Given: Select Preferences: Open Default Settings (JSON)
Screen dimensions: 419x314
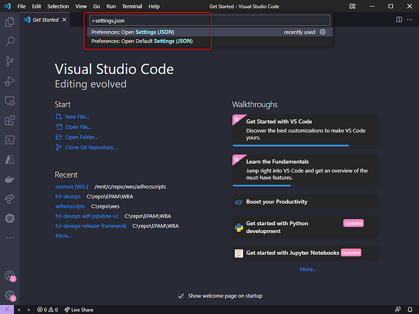Looking at the screenshot, I should coord(142,41).
